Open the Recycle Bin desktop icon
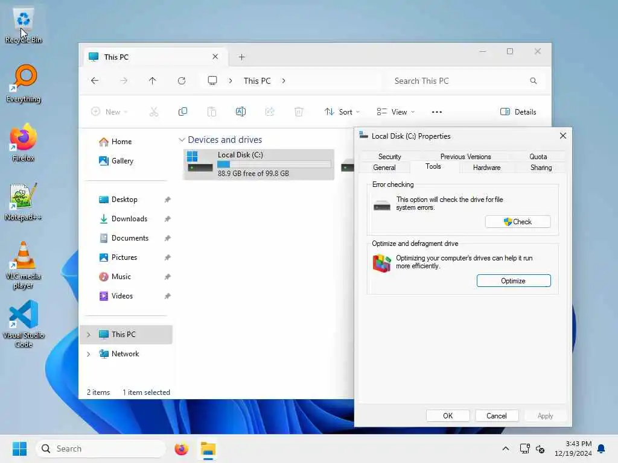Image resolution: width=618 pixels, height=463 pixels. click(24, 25)
